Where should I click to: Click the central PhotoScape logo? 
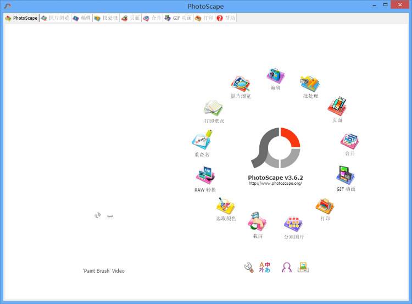tap(276, 148)
